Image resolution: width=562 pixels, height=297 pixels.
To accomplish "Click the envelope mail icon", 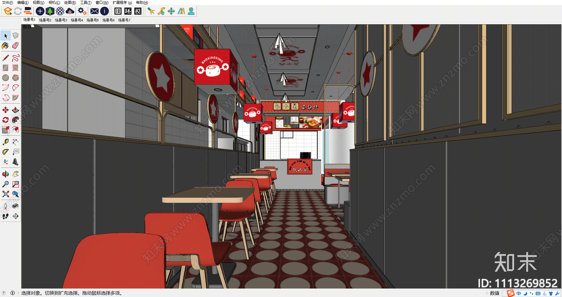I will tap(94, 11).
